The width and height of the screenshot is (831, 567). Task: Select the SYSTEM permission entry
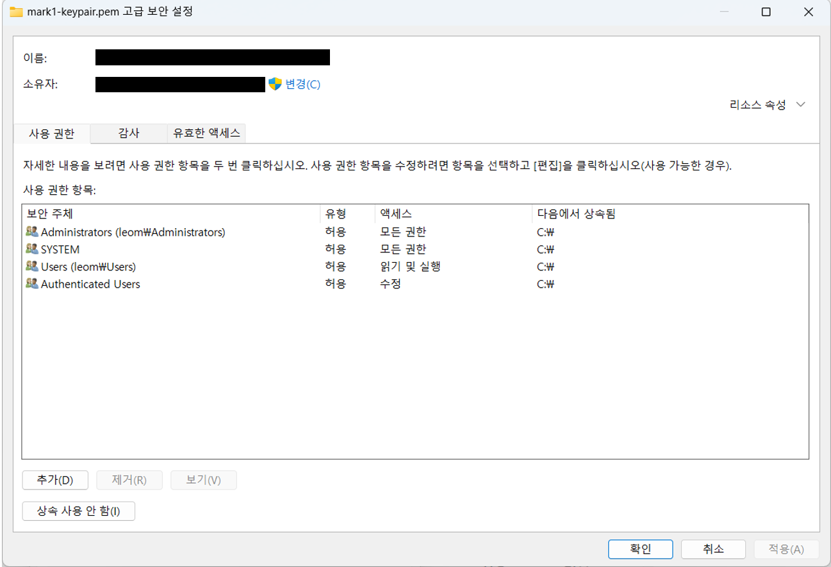point(415,249)
